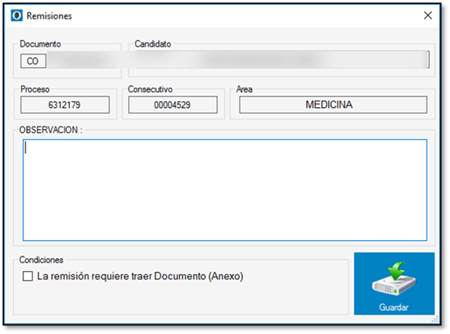The width and height of the screenshot is (450, 334).
Task: Select the blurred document number field
Action: (x=83, y=61)
